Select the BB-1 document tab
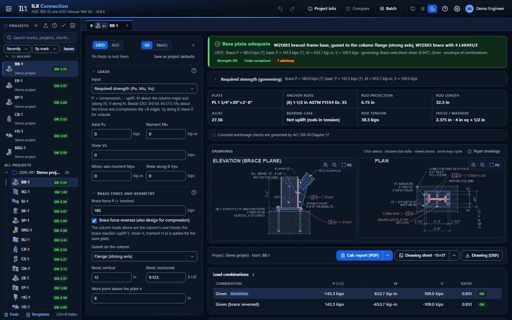The width and height of the screenshot is (512, 320). point(110,26)
